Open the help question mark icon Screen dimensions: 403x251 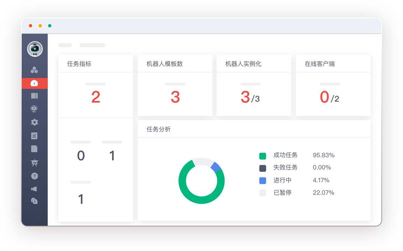point(34,176)
